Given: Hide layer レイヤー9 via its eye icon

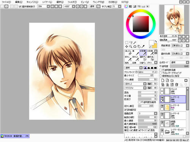Looking at the screenshot, I should [162, 106].
